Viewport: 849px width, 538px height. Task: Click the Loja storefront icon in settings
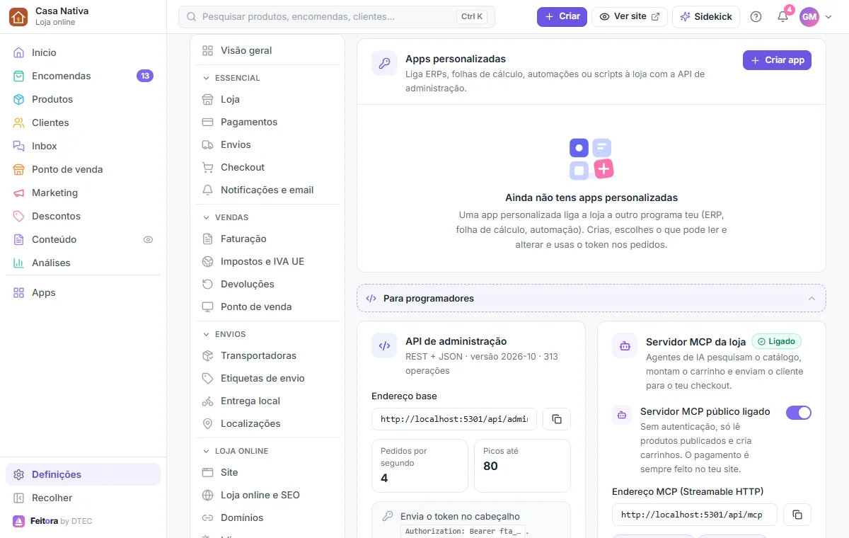point(207,99)
